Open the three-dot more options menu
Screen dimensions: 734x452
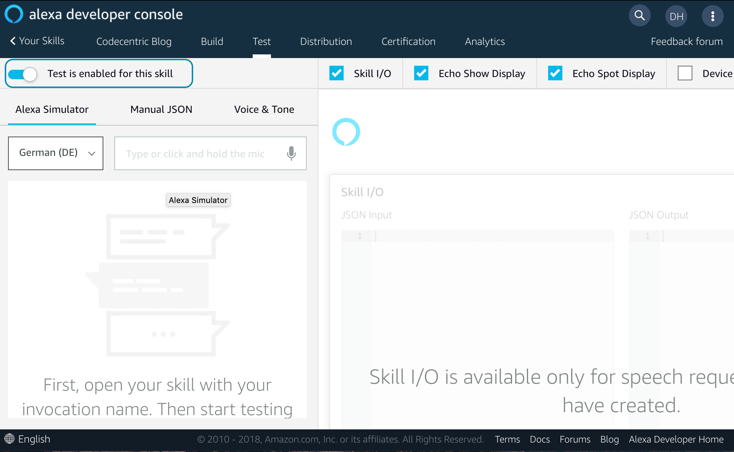pyautogui.click(x=712, y=16)
